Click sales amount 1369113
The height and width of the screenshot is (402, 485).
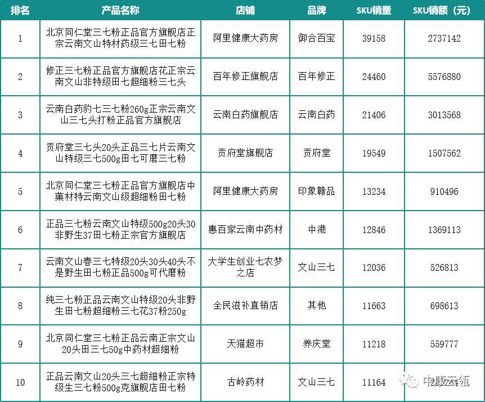444,230
